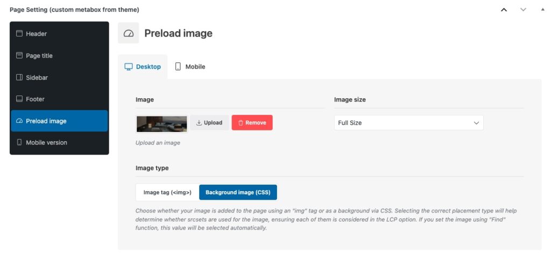Screen dimensions: 551x264
Task: Click the uploaded image thumbnail preview
Action: coord(161,123)
